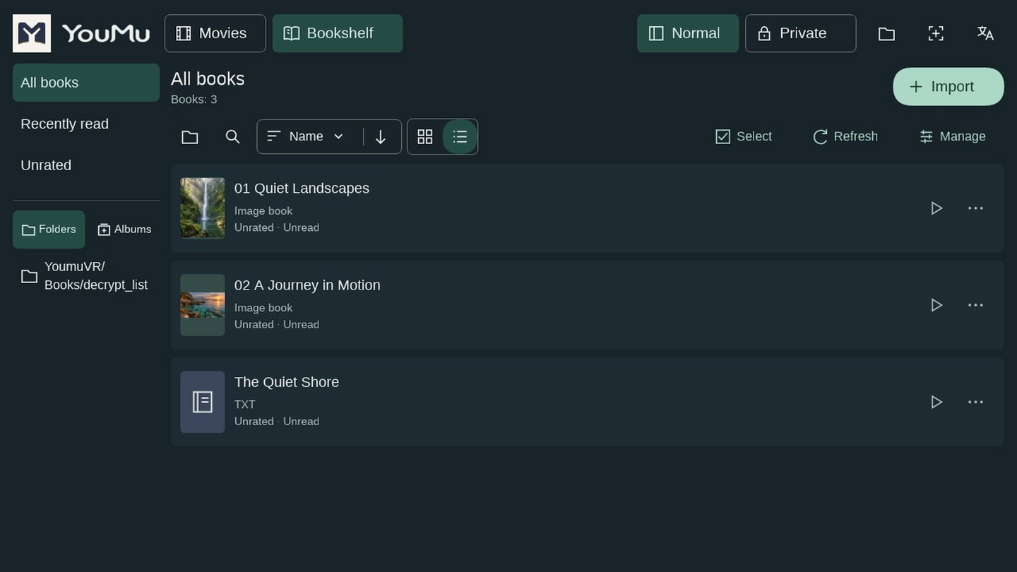
Task: Show Unrated books
Action: (86, 165)
